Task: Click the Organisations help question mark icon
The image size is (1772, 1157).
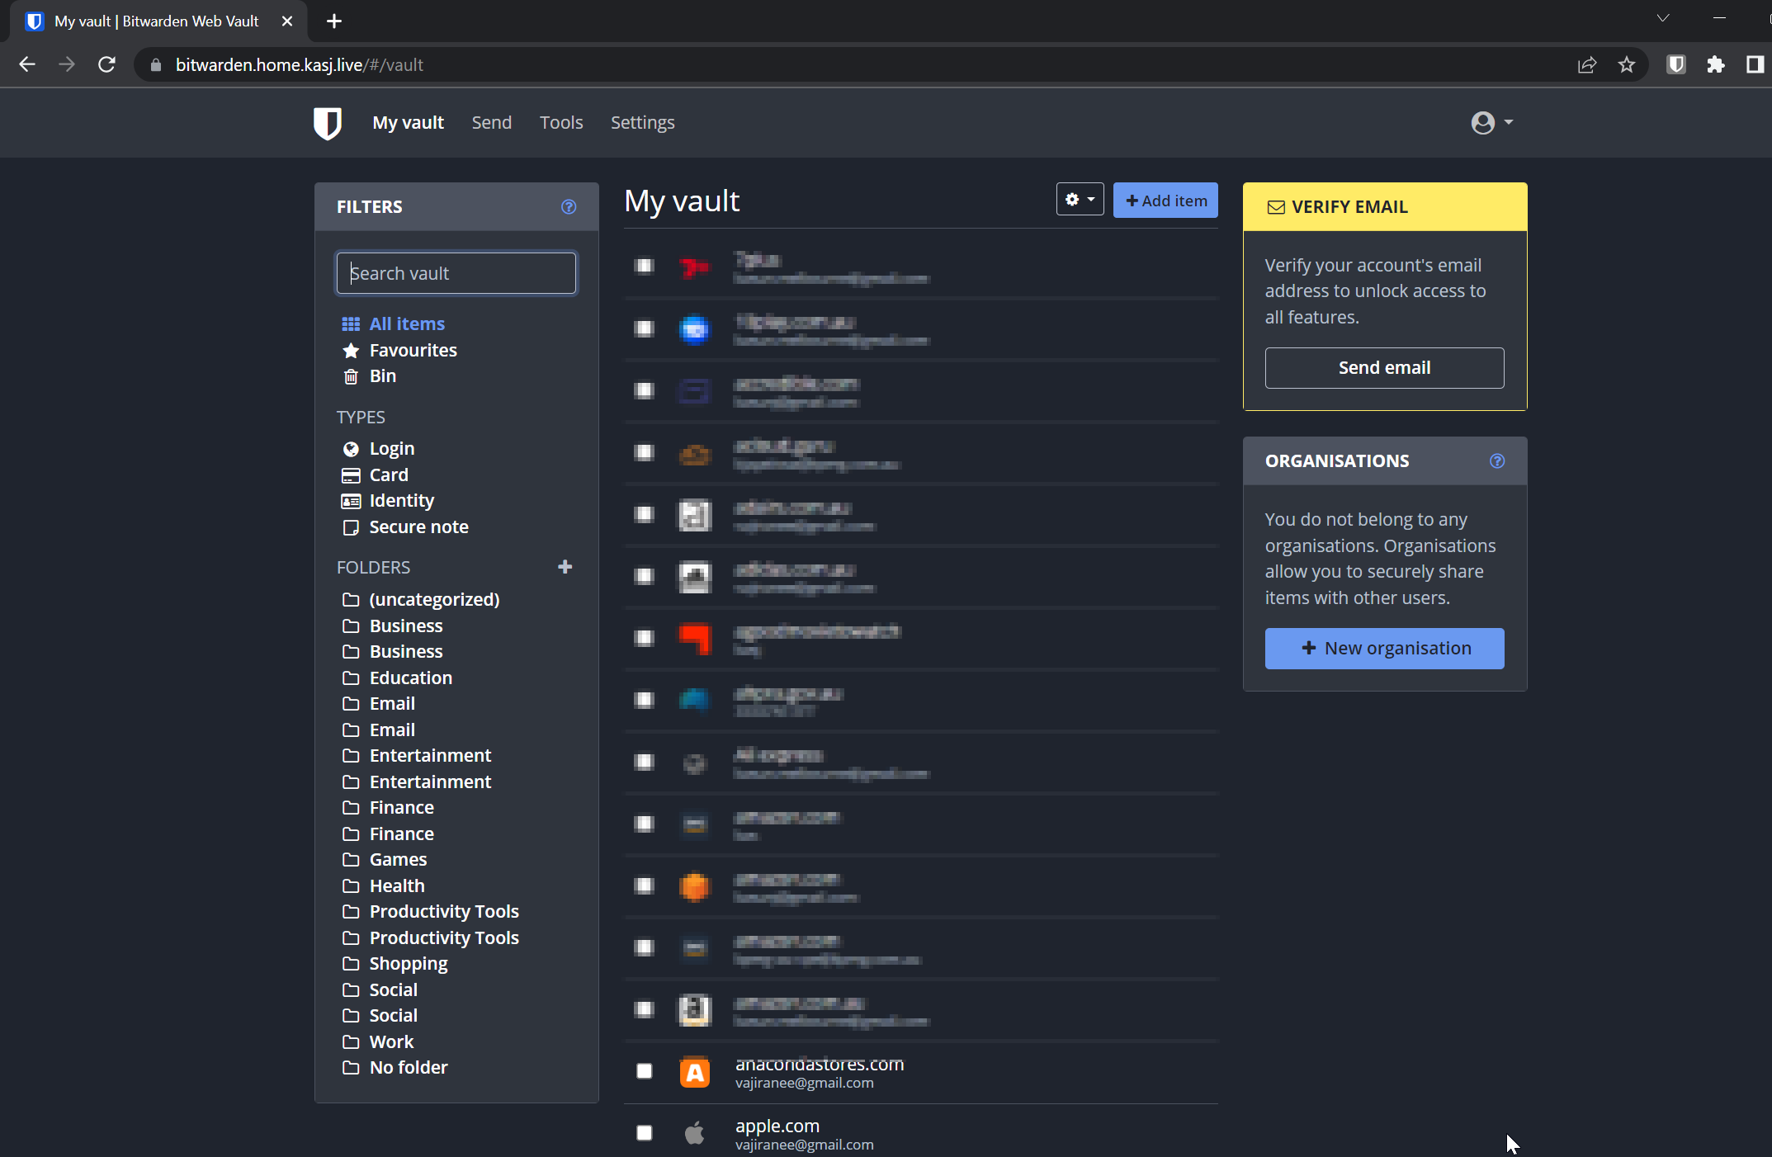Action: [x=1498, y=461]
